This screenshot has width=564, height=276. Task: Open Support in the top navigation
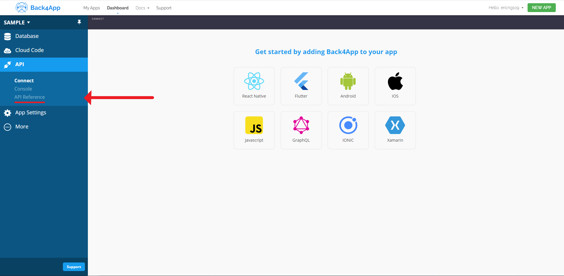point(164,8)
